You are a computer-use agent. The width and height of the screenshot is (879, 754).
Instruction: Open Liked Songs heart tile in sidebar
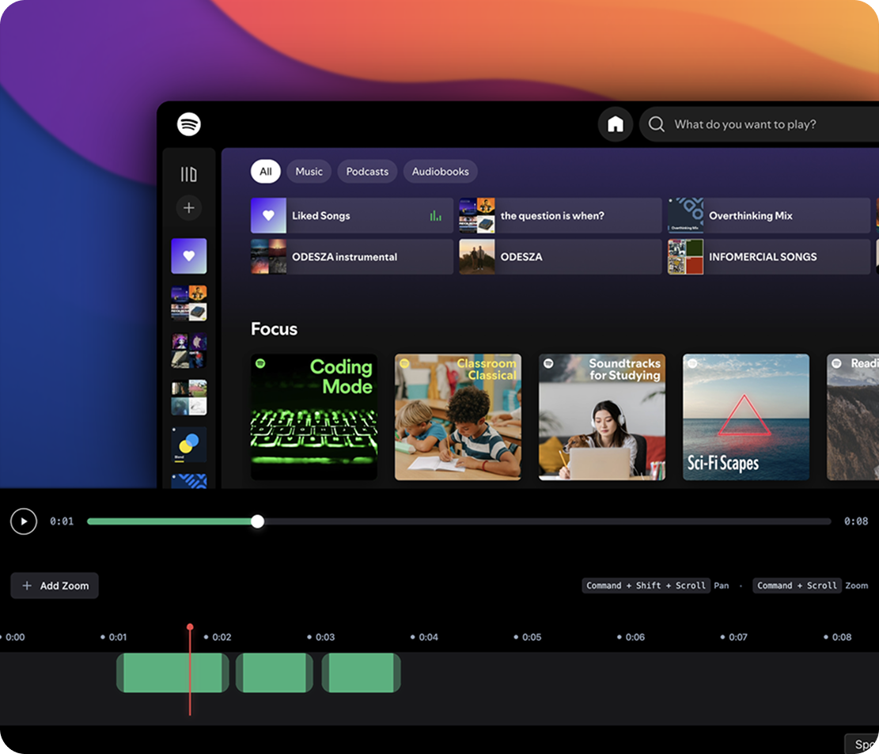(189, 256)
